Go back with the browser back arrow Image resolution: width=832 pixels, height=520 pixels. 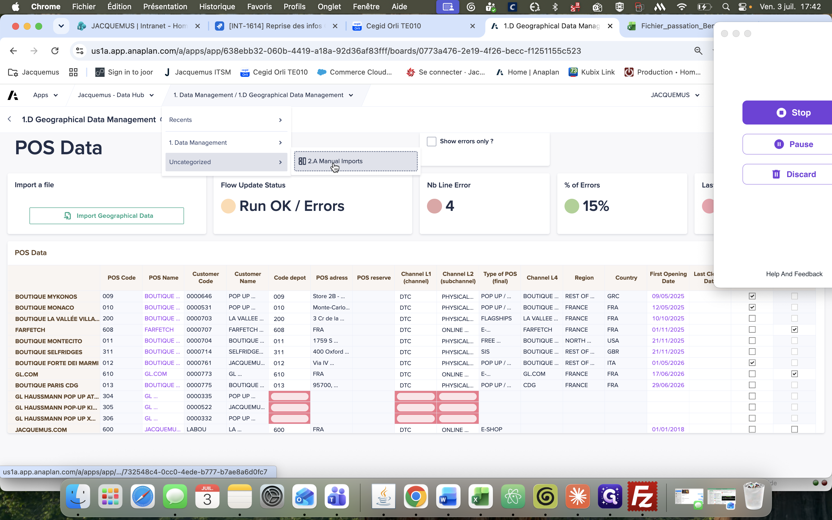tap(13, 51)
